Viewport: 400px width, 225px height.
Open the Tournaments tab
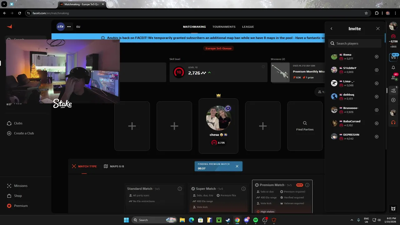pos(224,27)
